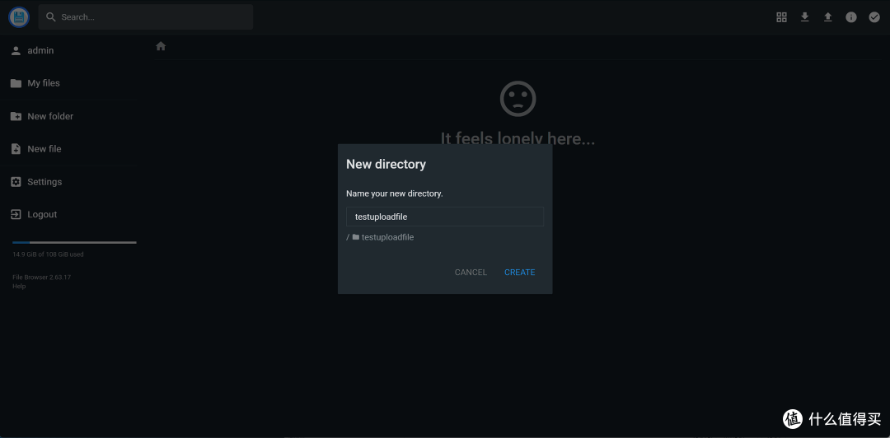Click the admin username label

click(x=41, y=50)
